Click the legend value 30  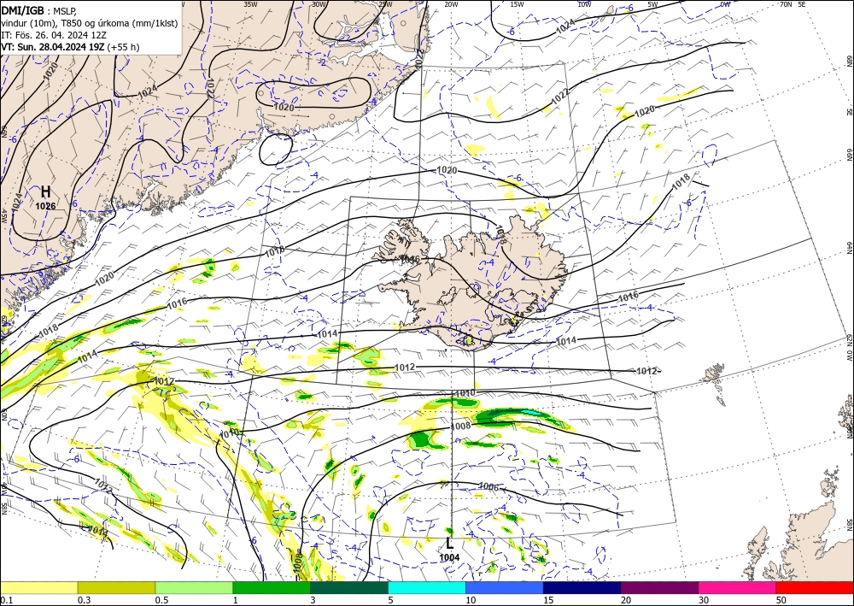click(704, 600)
